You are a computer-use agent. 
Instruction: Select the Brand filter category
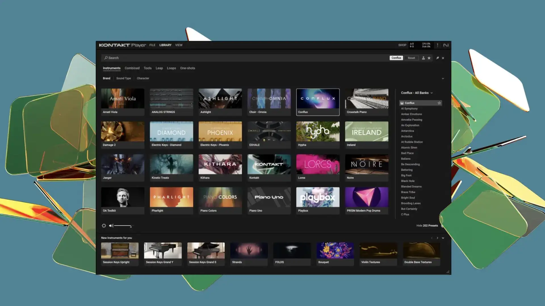pos(106,78)
